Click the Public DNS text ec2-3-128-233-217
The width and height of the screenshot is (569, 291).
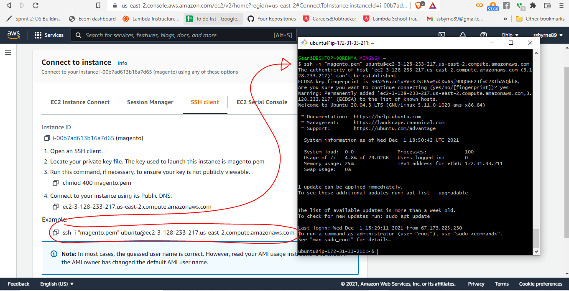[x=137, y=207]
